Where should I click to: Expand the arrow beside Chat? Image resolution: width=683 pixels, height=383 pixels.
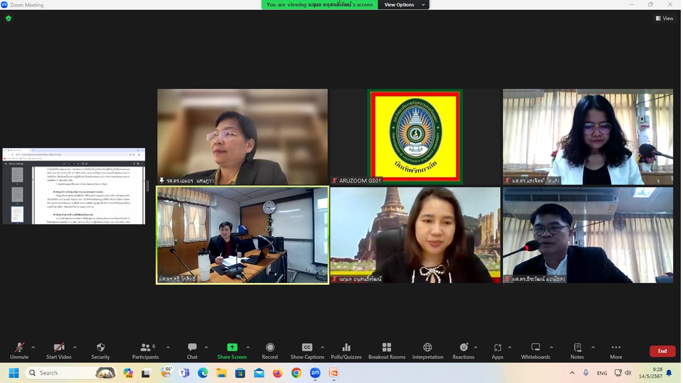point(206,347)
